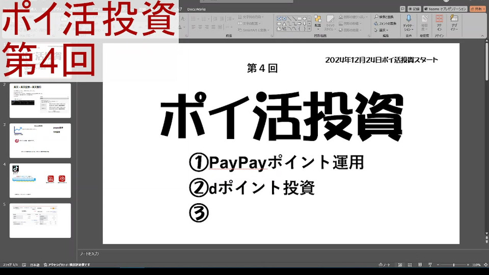Click the zoom slider handle

[453, 265]
